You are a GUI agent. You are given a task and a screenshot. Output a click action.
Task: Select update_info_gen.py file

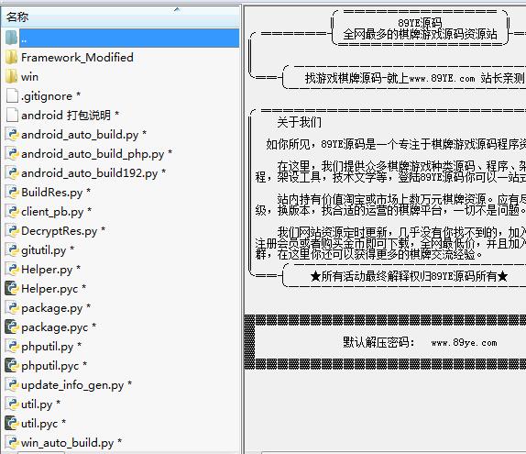pos(72,385)
